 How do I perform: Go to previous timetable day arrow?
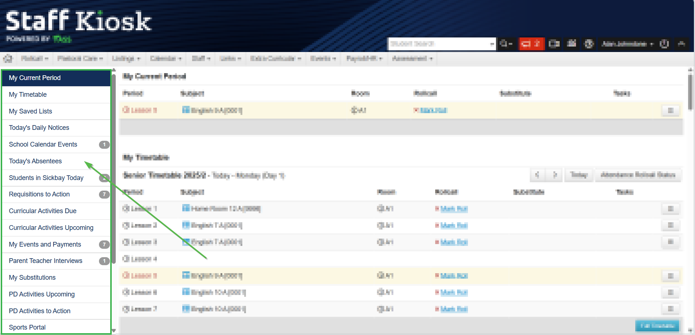[x=537, y=175]
